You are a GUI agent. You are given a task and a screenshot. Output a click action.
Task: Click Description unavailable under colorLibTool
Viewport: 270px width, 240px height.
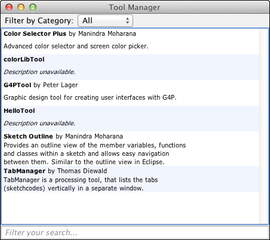(39, 72)
